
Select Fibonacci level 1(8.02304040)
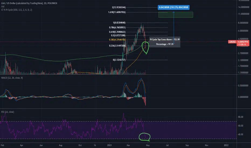click(x=119, y=23)
